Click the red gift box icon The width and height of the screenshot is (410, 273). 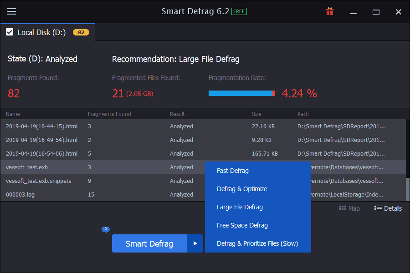(x=330, y=11)
